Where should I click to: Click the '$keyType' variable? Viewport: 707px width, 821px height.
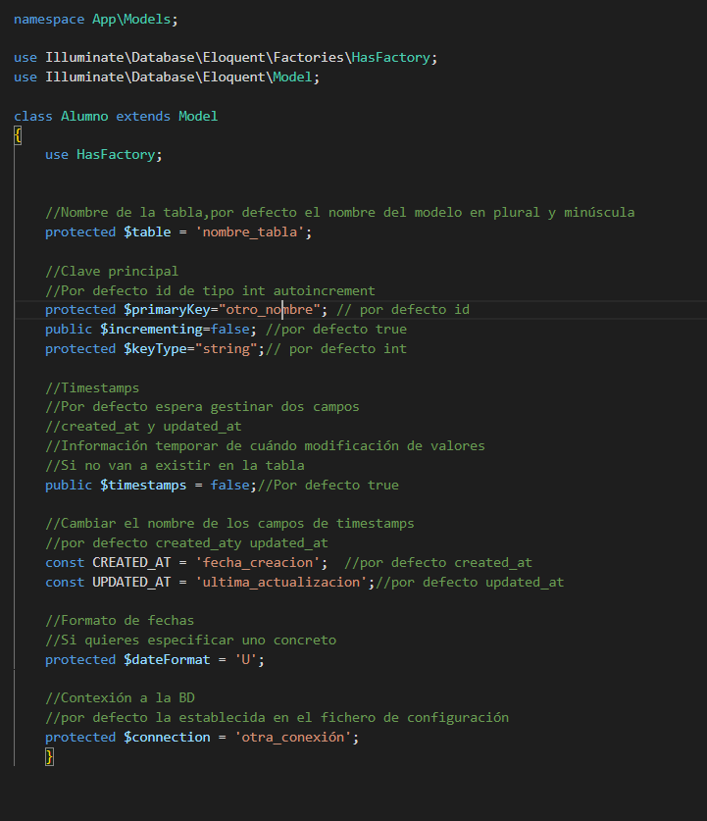pos(155,349)
